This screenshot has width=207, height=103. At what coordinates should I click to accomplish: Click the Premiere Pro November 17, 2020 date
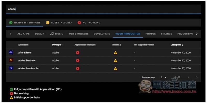[181, 68]
